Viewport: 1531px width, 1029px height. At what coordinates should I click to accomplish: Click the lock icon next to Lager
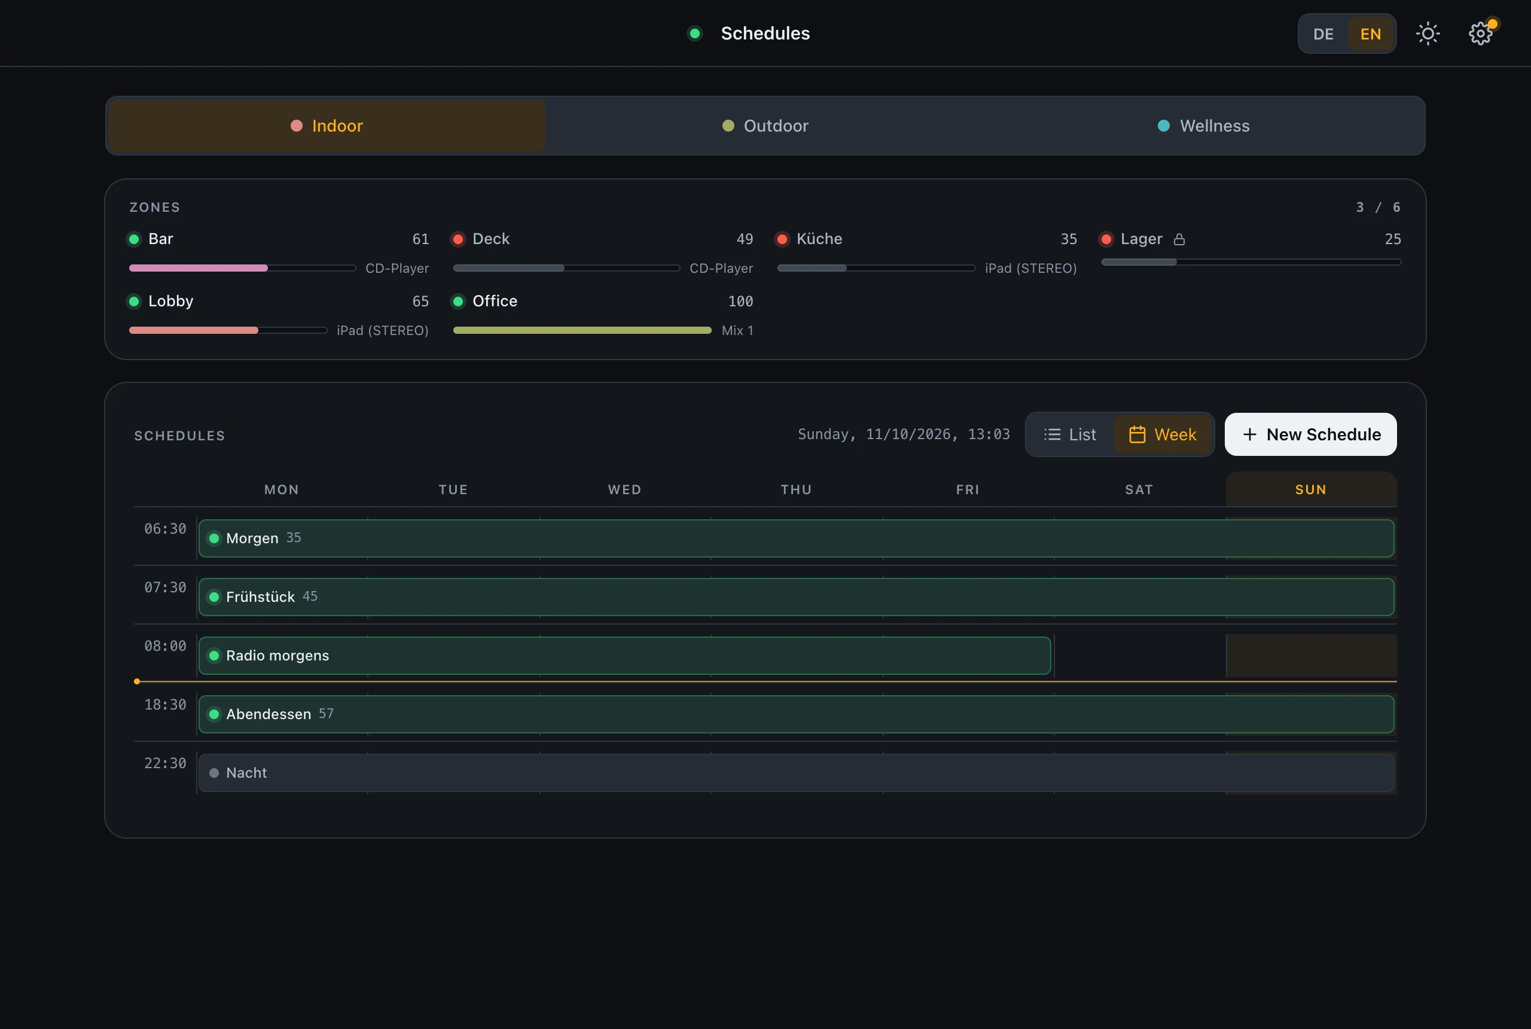(1179, 239)
